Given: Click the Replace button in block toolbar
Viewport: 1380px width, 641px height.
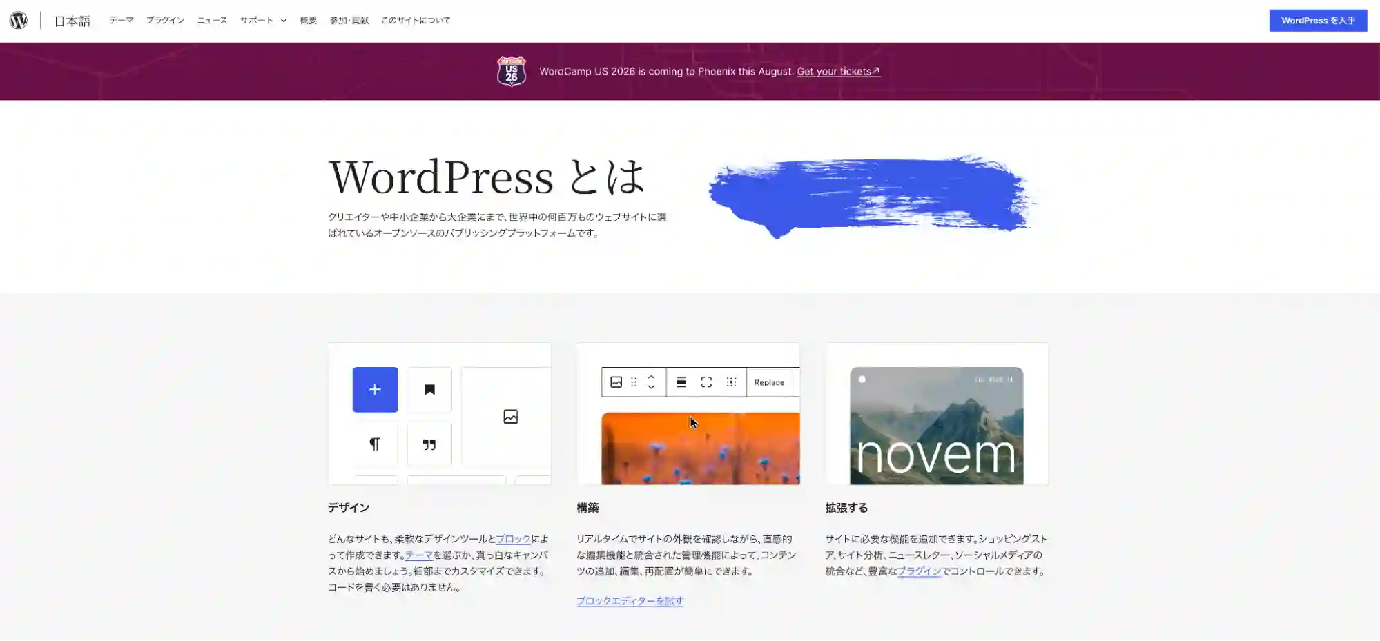Looking at the screenshot, I should (x=769, y=382).
